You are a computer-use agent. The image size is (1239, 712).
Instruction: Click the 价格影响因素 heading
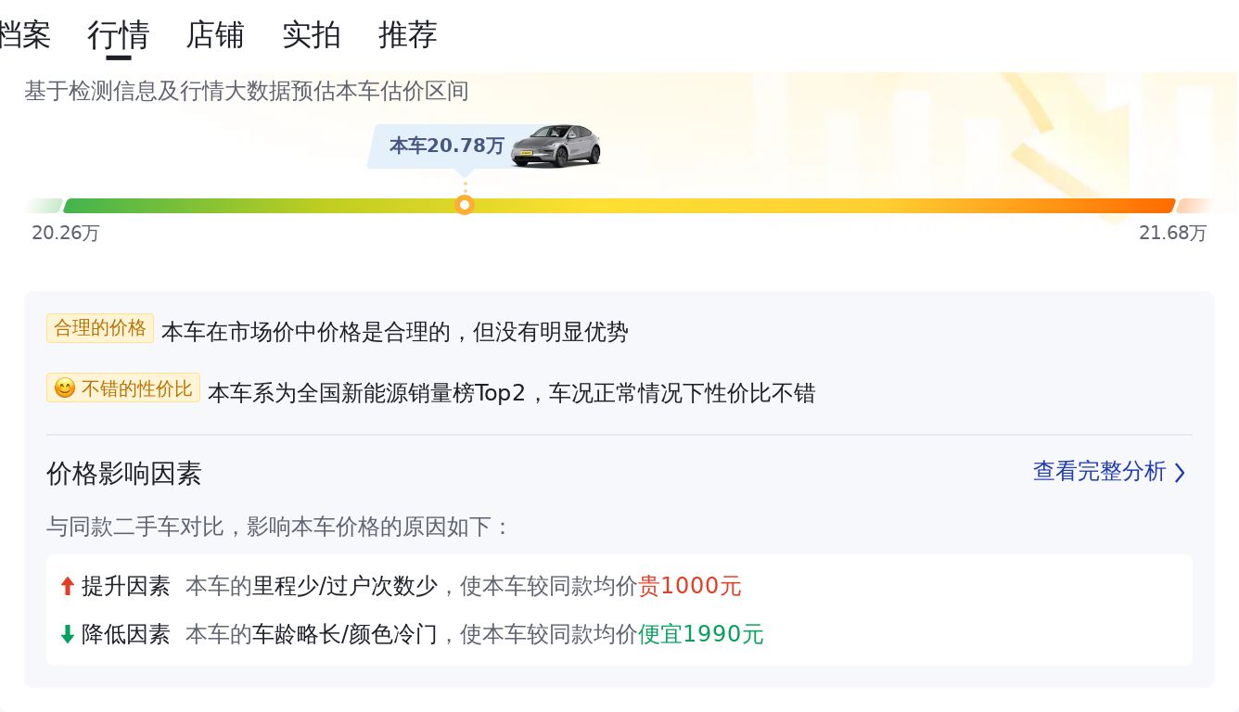click(x=124, y=474)
